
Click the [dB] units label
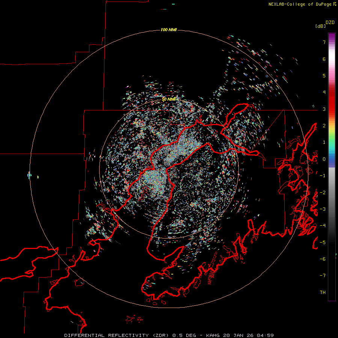tap(320, 26)
